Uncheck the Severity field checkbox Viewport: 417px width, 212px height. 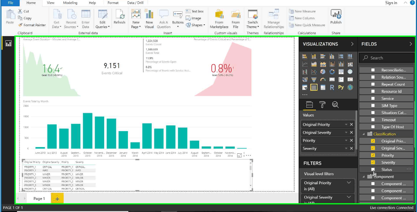[373, 162]
